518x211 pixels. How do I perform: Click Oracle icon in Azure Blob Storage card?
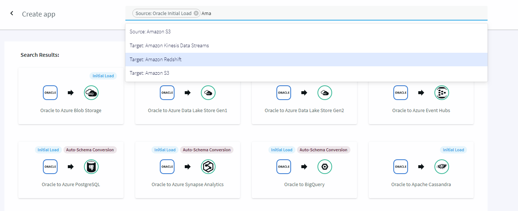click(x=50, y=93)
